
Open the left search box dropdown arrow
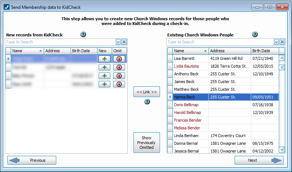[118, 42]
